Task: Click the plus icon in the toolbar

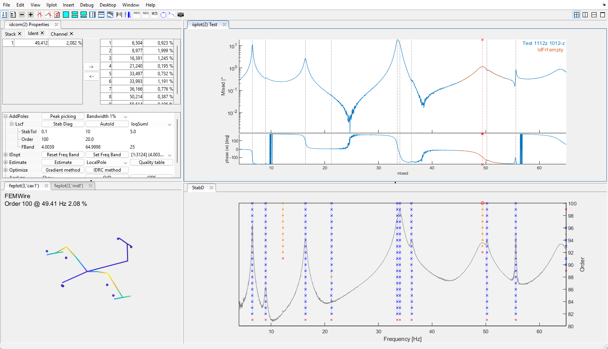Action: pos(31,15)
